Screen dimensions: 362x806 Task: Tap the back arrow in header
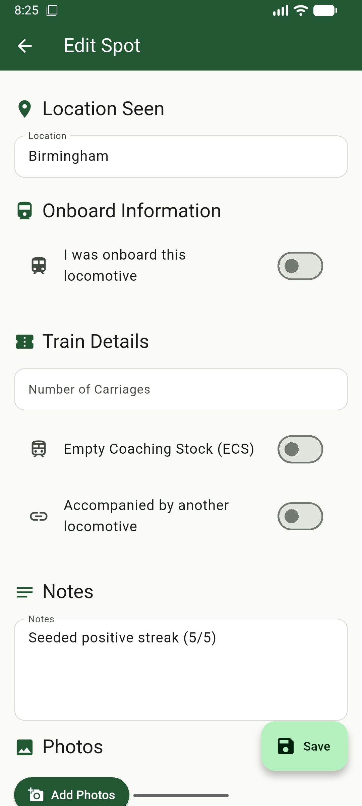pyautogui.click(x=25, y=46)
